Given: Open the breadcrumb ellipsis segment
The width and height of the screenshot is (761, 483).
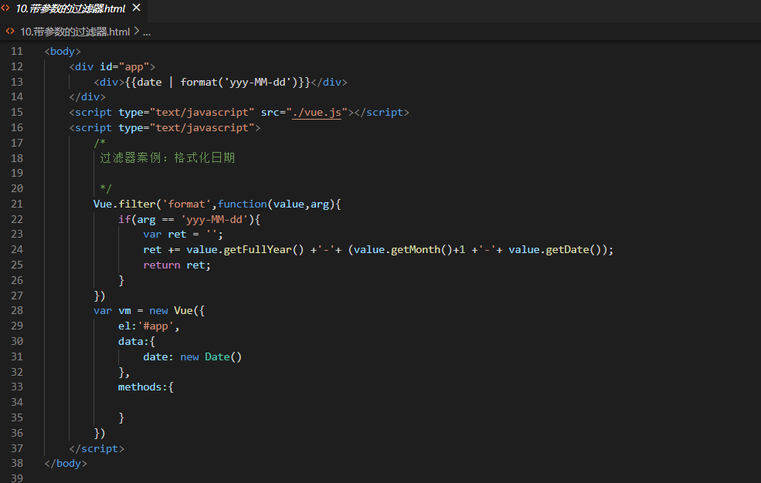Looking at the screenshot, I should click(x=147, y=32).
